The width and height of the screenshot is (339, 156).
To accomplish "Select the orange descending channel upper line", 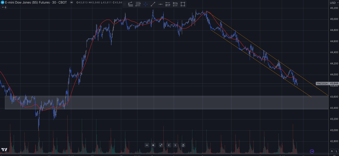I will pos(268,54).
